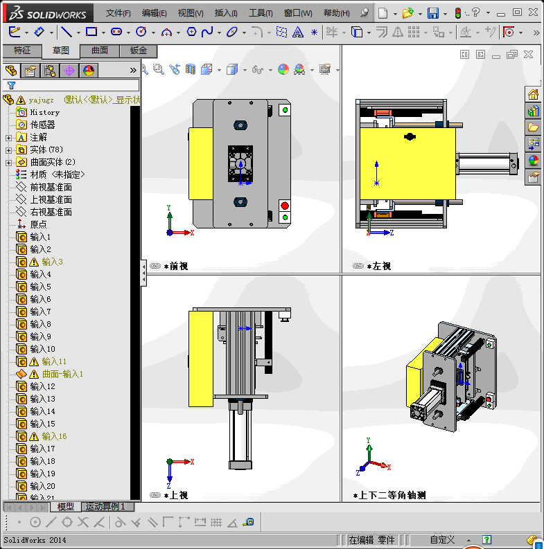Open the DimXpertManager tab
The height and width of the screenshot is (549, 544).
point(69,71)
